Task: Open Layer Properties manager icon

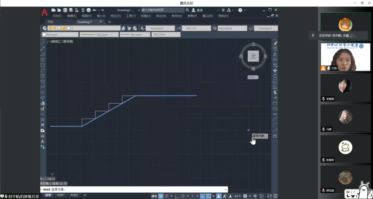Action: coord(44,28)
